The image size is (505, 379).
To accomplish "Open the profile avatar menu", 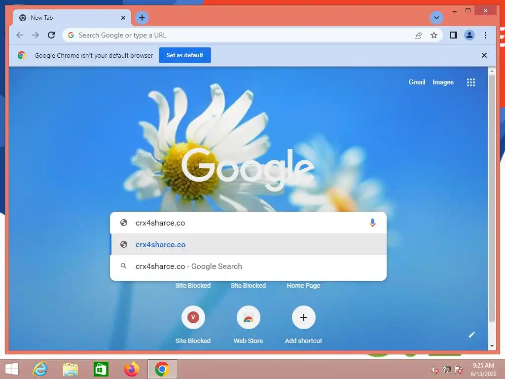I will coord(469,35).
